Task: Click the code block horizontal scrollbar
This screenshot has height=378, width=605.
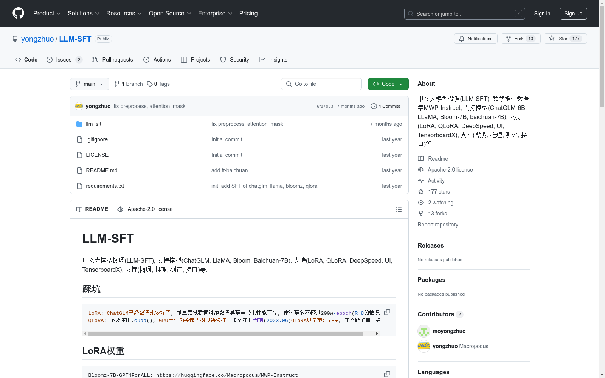Action: pos(225,333)
